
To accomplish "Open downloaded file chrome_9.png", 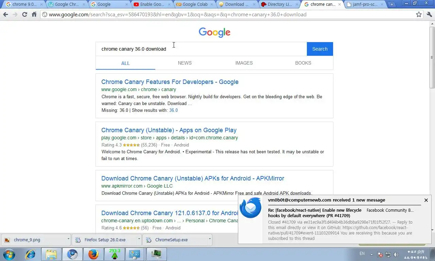I will (x=33, y=240).
